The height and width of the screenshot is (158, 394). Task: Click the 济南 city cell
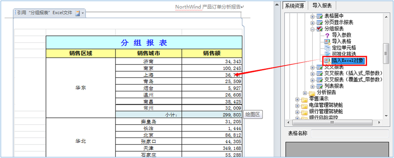[149, 61]
